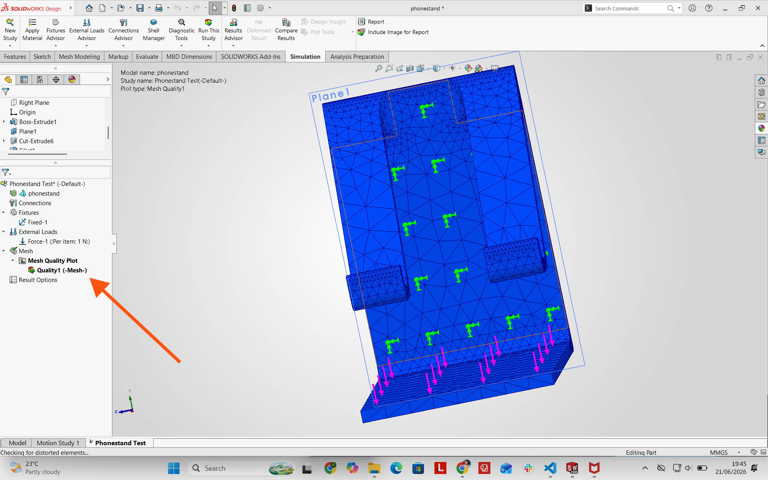Toggle Section View in viewport toolbar
The image size is (768, 480).
pos(410,68)
